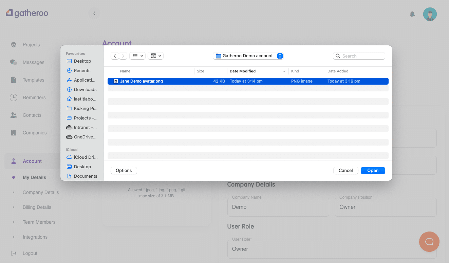Viewport: 449px width, 263px height.
Task: Click the Intranet cloud icon
Action: coord(69,128)
